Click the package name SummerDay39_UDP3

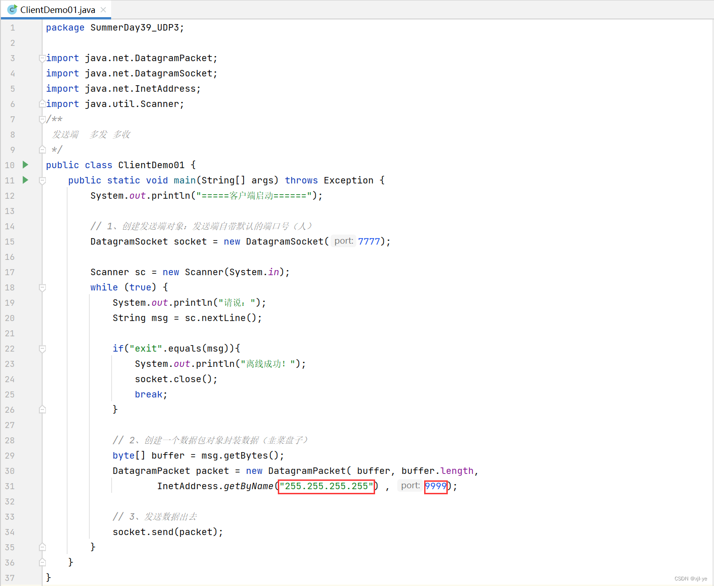click(135, 28)
